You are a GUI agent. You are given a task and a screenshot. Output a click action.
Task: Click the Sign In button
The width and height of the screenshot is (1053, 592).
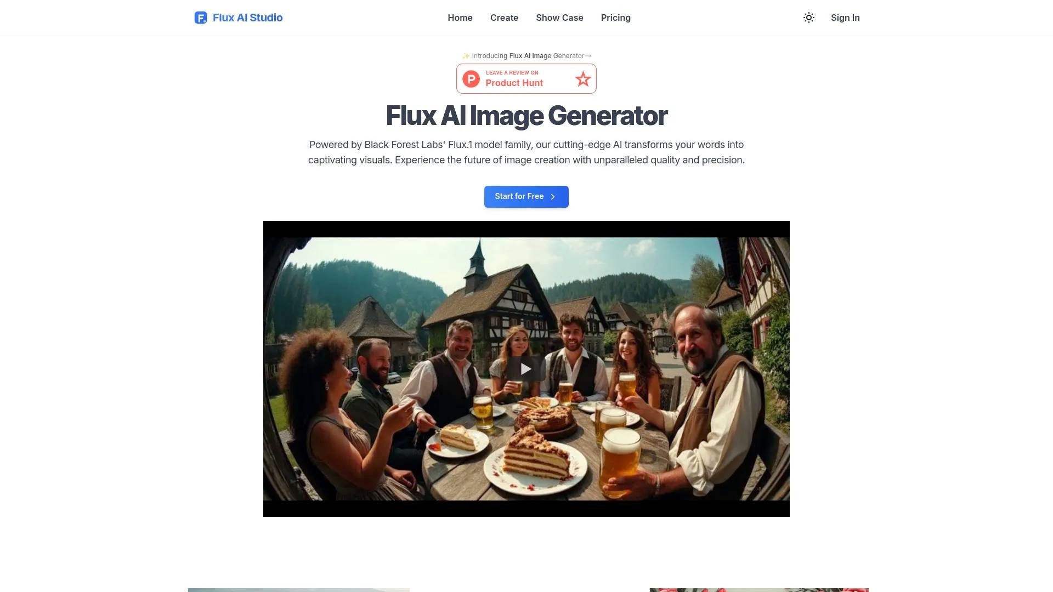tap(845, 18)
